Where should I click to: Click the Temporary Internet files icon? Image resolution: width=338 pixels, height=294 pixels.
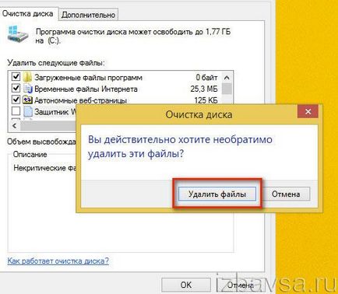pos(27,89)
